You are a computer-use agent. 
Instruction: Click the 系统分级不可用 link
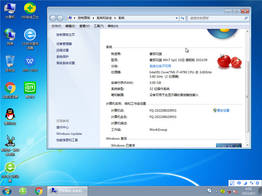[x=160, y=66]
